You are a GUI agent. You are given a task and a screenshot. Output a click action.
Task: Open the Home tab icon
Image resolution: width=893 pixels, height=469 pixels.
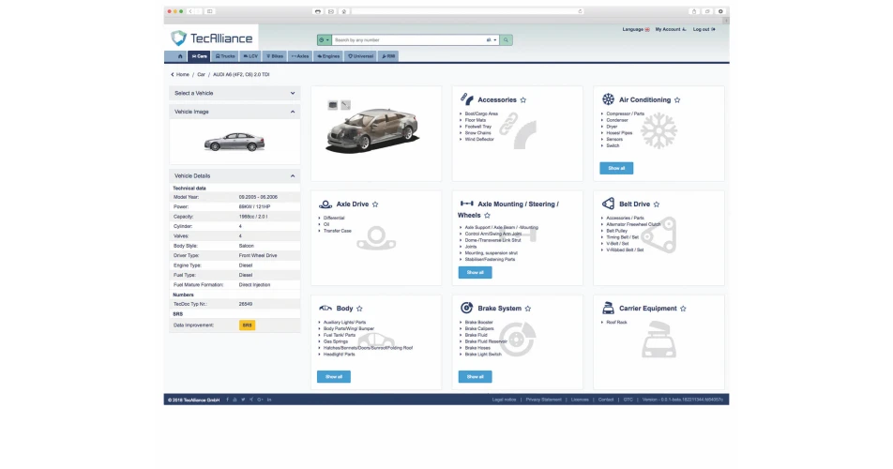[180, 56]
